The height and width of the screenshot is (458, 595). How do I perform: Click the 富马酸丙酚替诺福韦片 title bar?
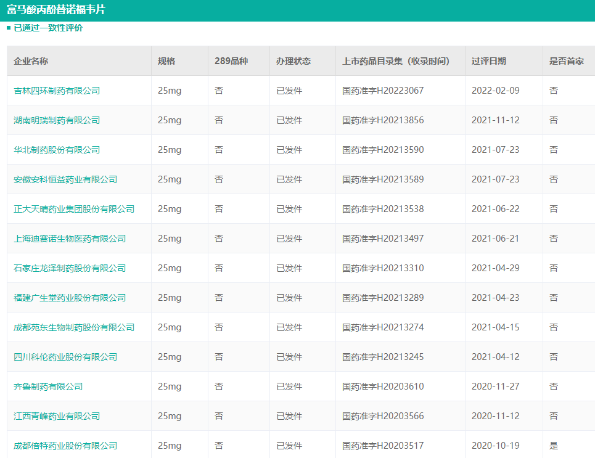click(55, 10)
